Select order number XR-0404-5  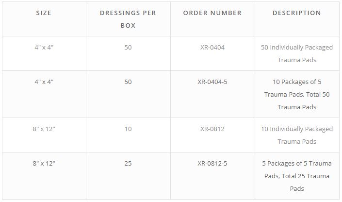212,82
